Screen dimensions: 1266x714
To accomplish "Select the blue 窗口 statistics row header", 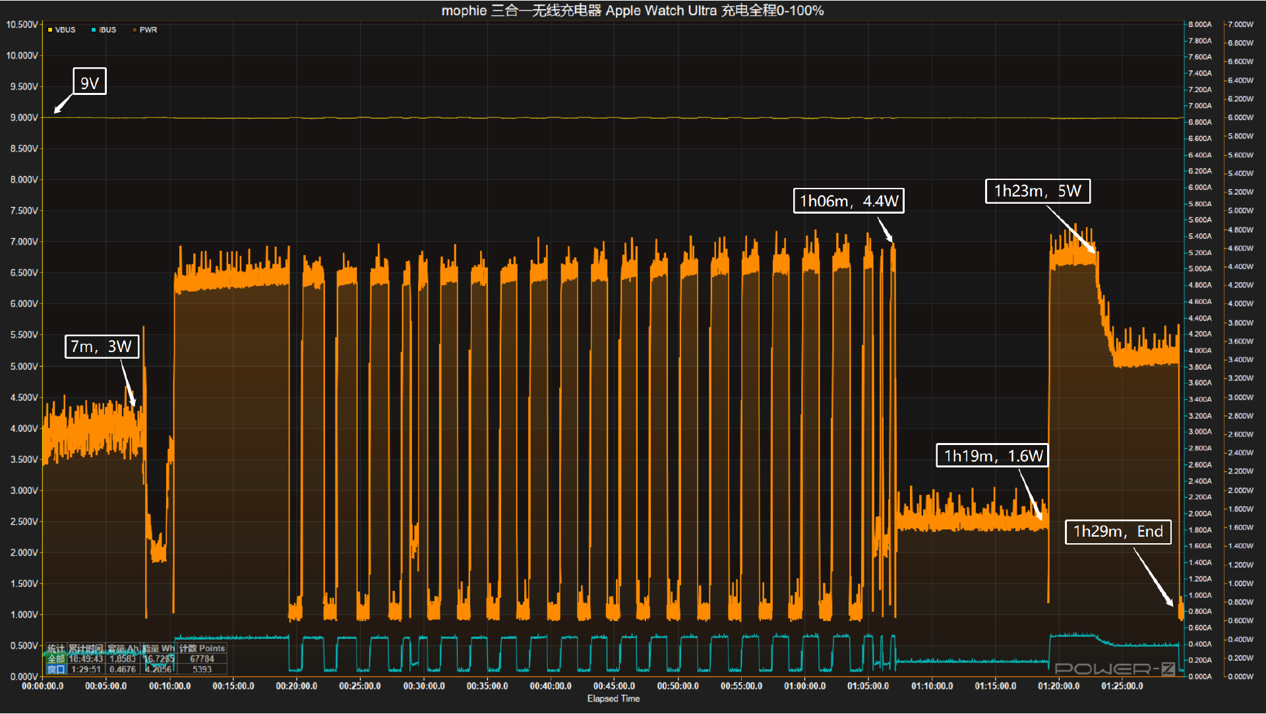I will (x=56, y=669).
